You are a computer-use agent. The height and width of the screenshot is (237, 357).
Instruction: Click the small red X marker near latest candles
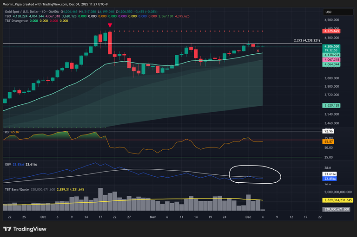pos(258,51)
